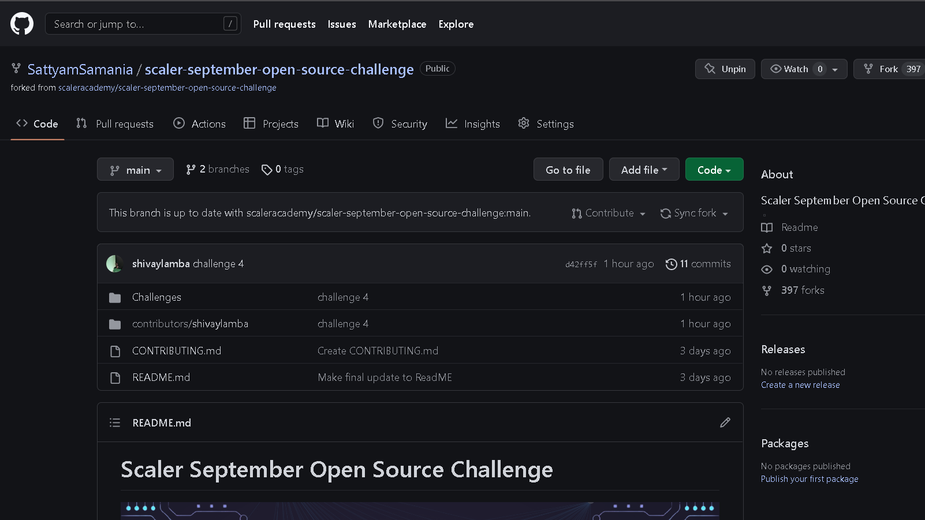Click the GitHub logo icon

pos(21,23)
